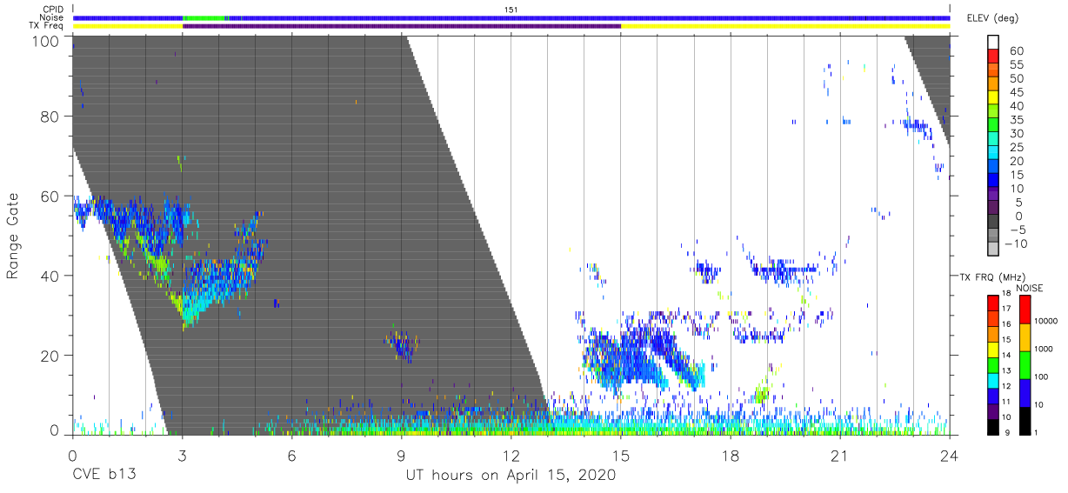Click the -10 label on ELEV scale
Viewport: 1068px width, 493px height.
coord(1016,243)
